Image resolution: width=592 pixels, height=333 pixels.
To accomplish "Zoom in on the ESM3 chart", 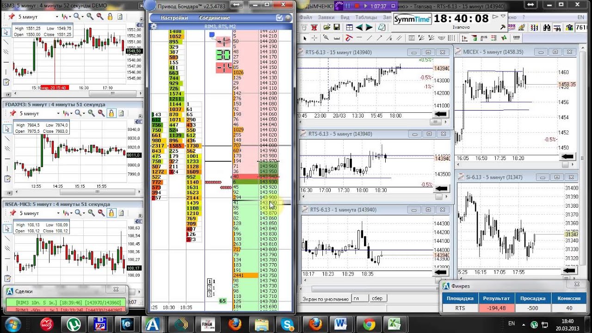I will coord(90,16).
